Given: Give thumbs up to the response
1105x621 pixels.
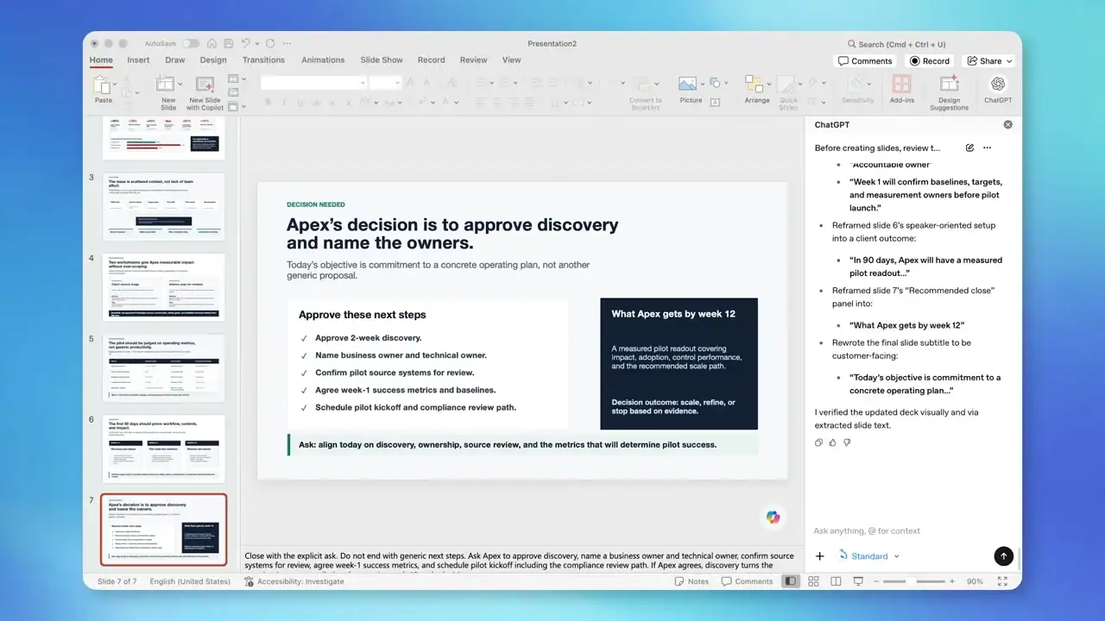Looking at the screenshot, I should tap(832, 442).
